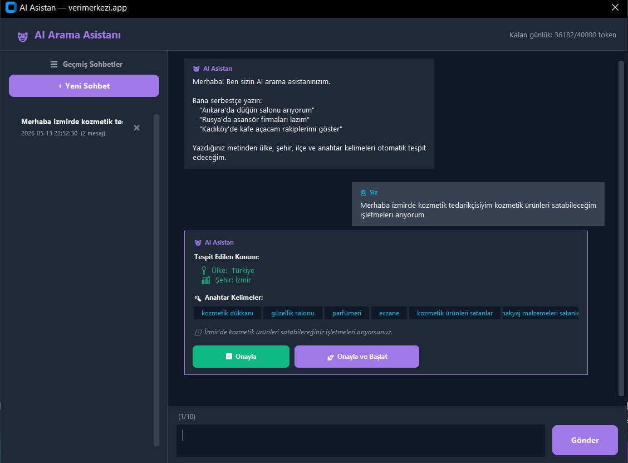This screenshot has height=463, width=628.
Task: Click the app icon in the title bar
Action: click(x=11, y=7)
